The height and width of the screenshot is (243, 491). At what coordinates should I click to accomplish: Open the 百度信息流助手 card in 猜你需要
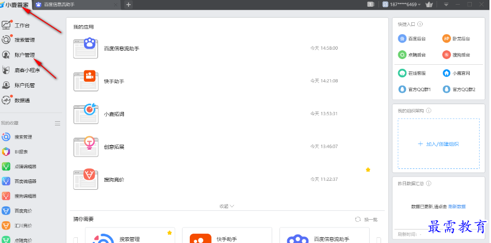click(x=325, y=235)
